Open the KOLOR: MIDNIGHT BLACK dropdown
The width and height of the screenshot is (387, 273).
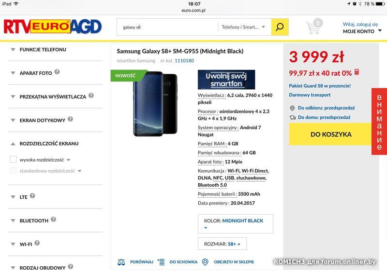(x=236, y=224)
